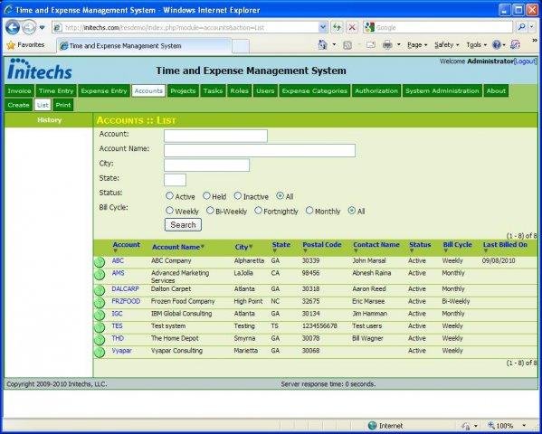Click the RSS feeds toolbar icon
542x434 pixels.
coord(347,45)
